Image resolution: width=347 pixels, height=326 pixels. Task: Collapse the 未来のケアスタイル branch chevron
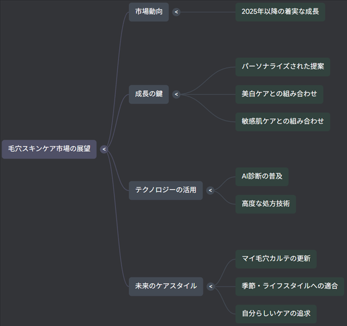pos(211,286)
